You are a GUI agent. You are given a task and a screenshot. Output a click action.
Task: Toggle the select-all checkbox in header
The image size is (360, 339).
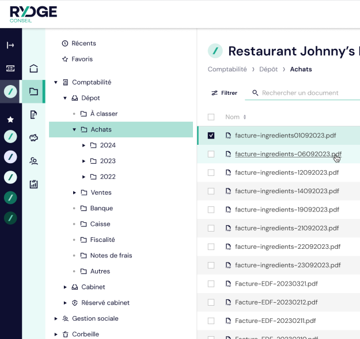click(x=211, y=117)
